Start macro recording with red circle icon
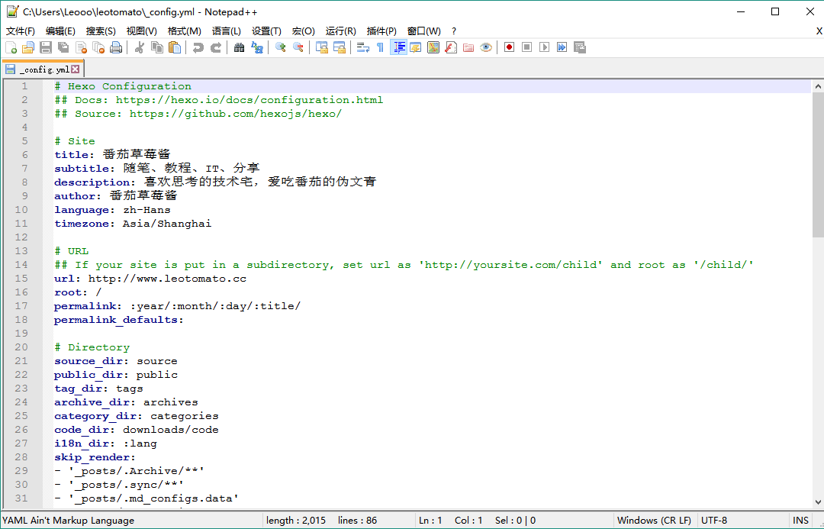 [x=510, y=47]
